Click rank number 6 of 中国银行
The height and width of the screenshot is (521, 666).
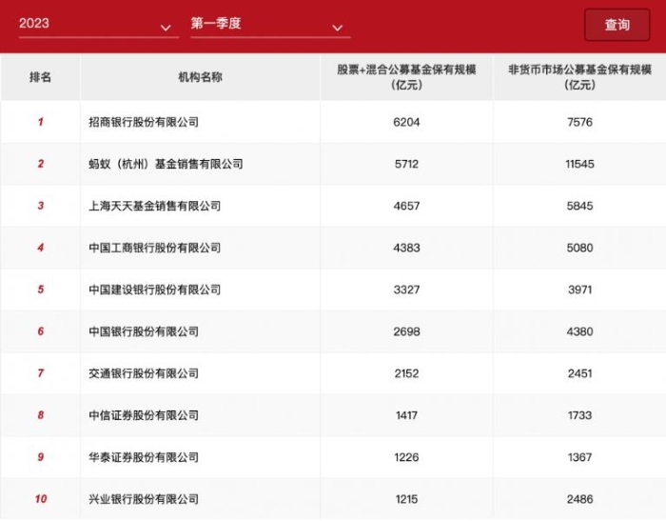pos(40,331)
